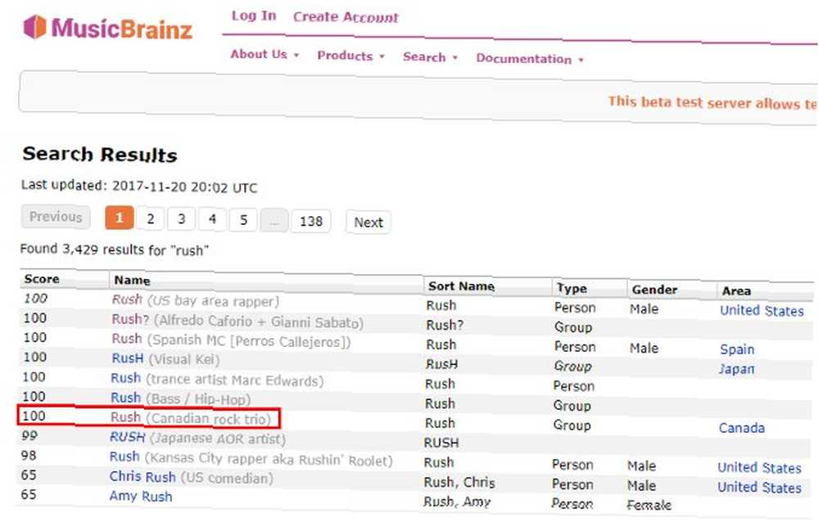
Task: Open the Canada area link
Action: pyautogui.click(x=742, y=428)
